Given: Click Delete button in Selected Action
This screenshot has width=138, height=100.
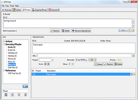Looking at the screenshot, I should tap(118, 64).
